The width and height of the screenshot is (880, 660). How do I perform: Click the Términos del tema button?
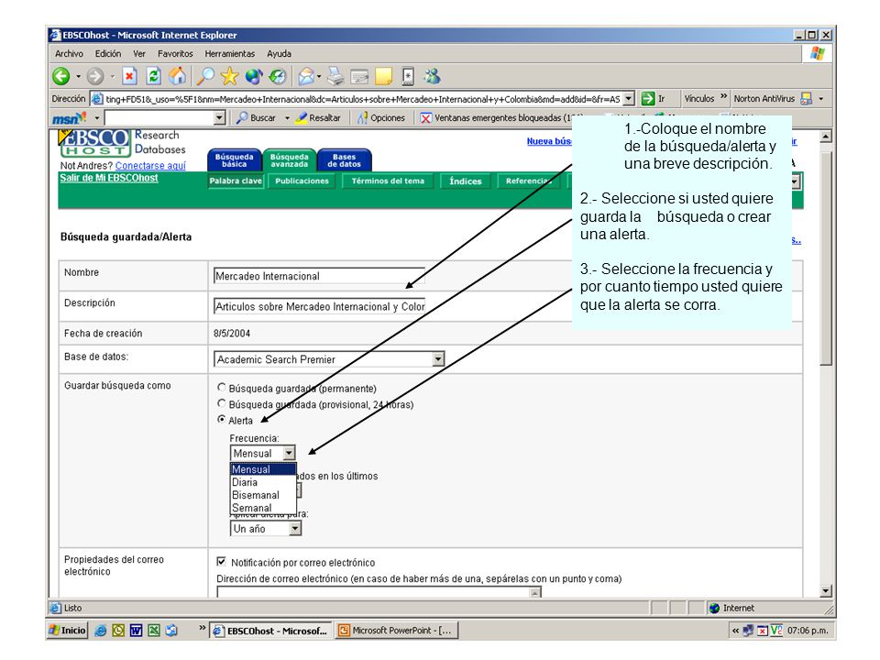388,181
